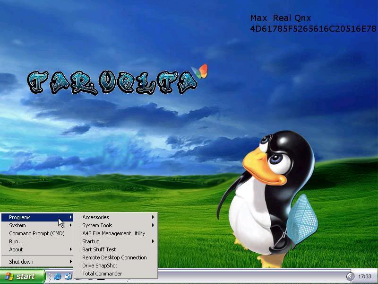378x284 pixels.
Task: Expand the Shut down submenu
Action: [37, 262]
